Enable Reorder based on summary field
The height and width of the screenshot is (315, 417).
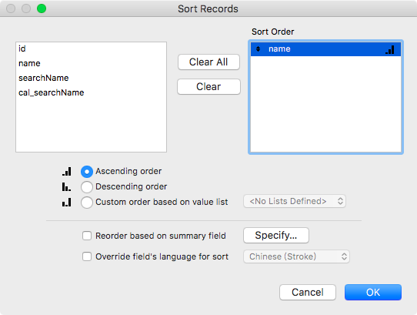coord(87,236)
